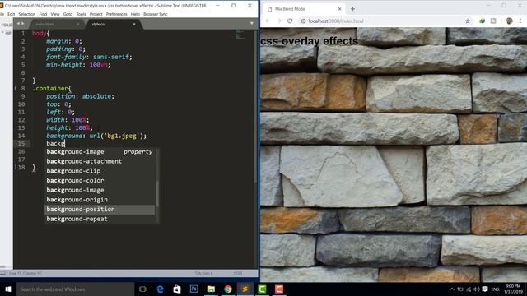Click the body selector on line 1

(39, 33)
